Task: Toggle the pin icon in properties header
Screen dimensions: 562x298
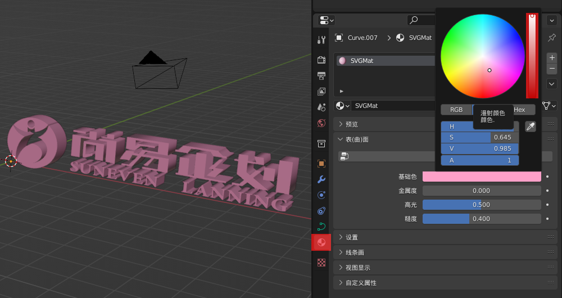Action: click(x=552, y=38)
